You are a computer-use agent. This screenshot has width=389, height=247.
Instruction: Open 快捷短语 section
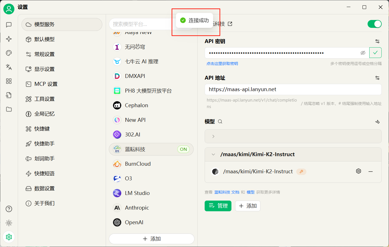click(x=62, y=174)
